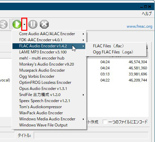Expand the SndFile 出力構成 submenu arrow

(83, 95)
